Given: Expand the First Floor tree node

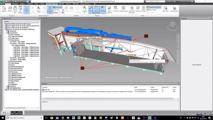Looking at the screenshot, I should (7, 86).
